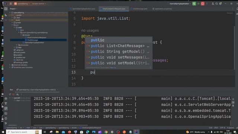Expand Scratches and Consoles node
The height and width of the screenshot is (134, 238).
pos(10,67)
